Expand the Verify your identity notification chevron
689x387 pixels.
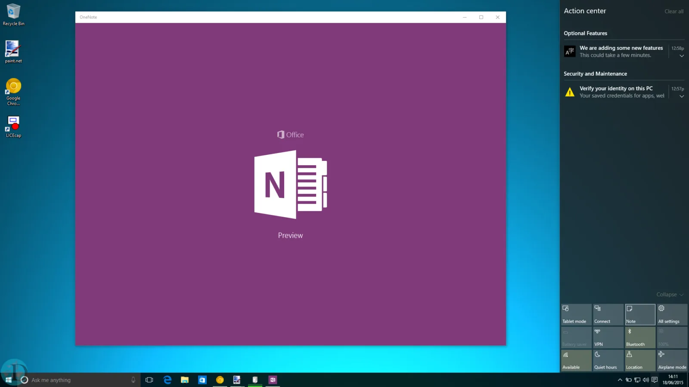click(682, 96)
